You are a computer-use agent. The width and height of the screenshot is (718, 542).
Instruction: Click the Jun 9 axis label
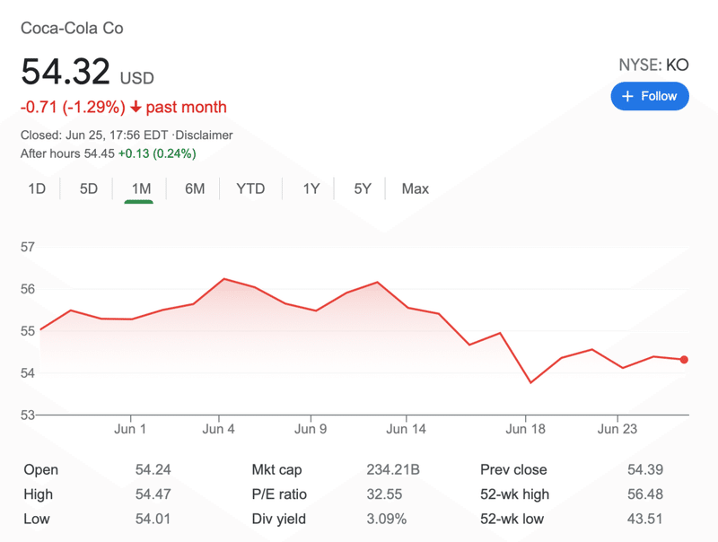point(311,429)
